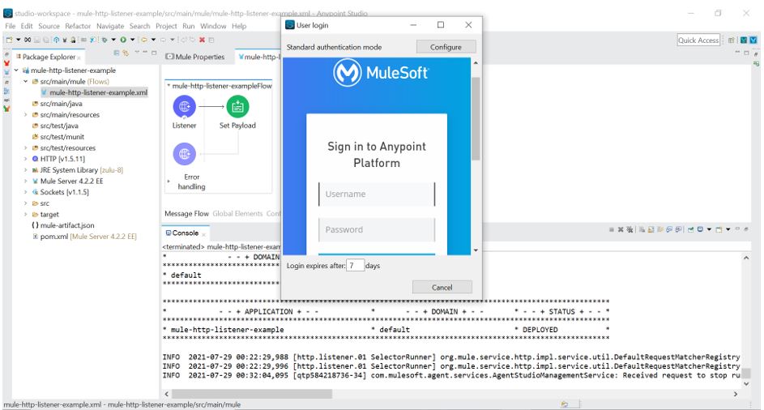Viewport: 764px width, 410px height.
Task: Open the Open Console dropdown arrow
Action: click(x=728, y=229)
